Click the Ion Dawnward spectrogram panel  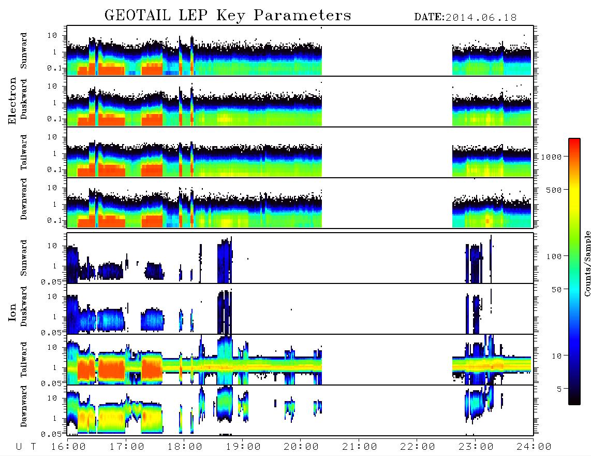point(300,410)
